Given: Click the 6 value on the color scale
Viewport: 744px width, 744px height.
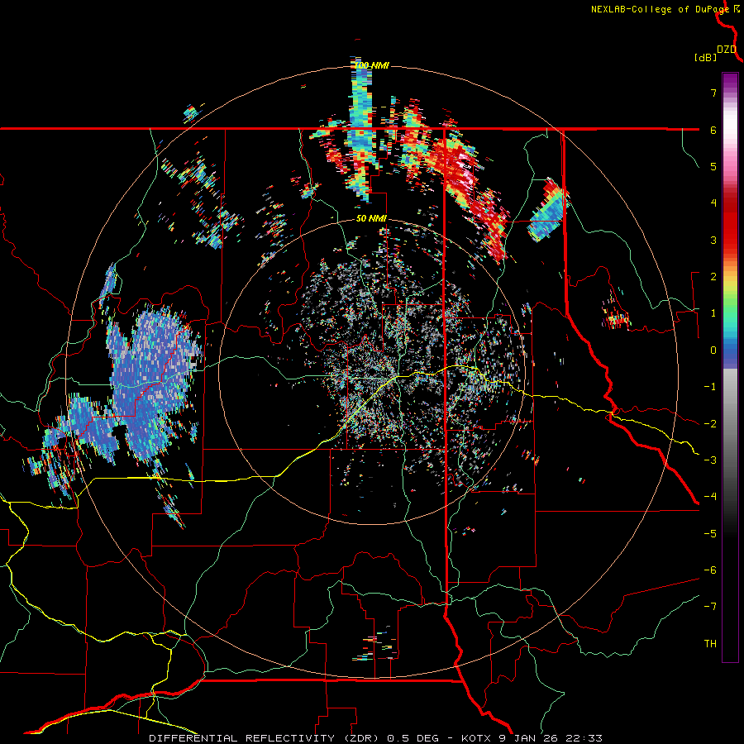Looking at the screenshot, I should pyautogui.click(x=713, y=130).
